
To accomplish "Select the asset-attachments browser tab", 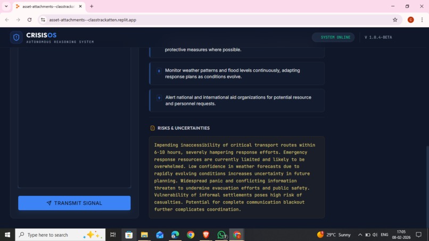I will pos(49,6).
